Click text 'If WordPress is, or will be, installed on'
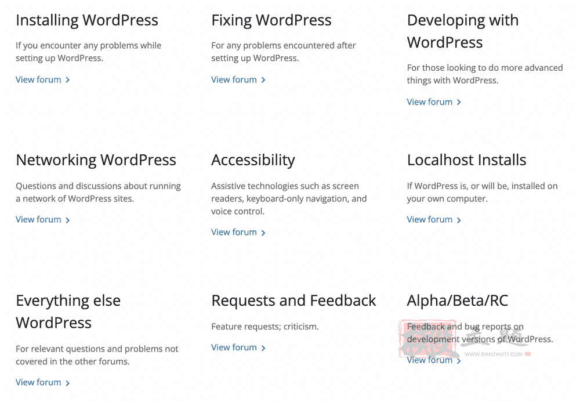The height and width of the screenshot is (402, 580). coord(483,186)
